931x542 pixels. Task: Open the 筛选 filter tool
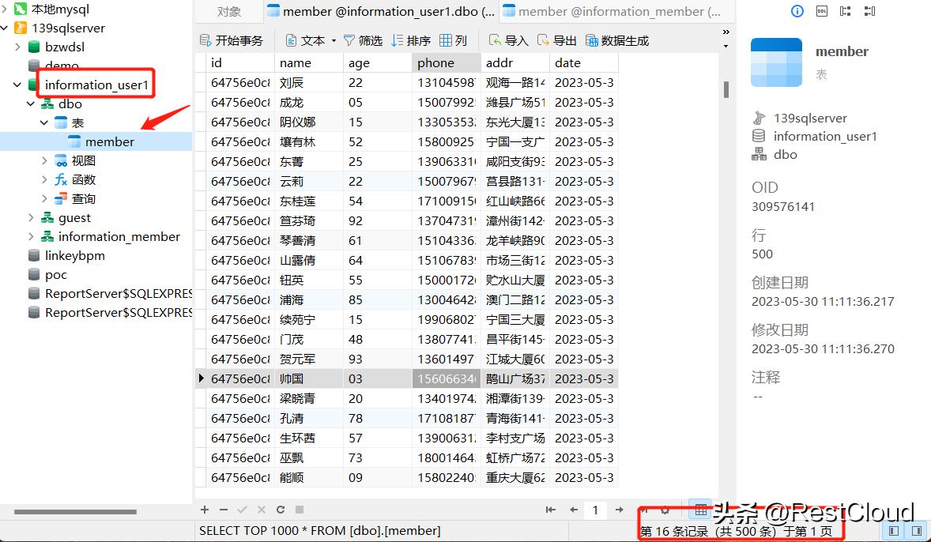(x=360, y=40)
